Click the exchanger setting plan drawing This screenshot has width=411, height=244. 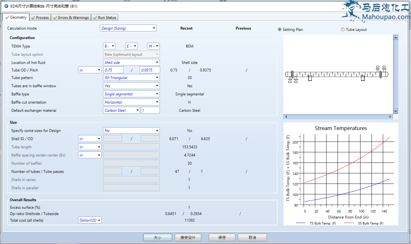tap(336, 75)
